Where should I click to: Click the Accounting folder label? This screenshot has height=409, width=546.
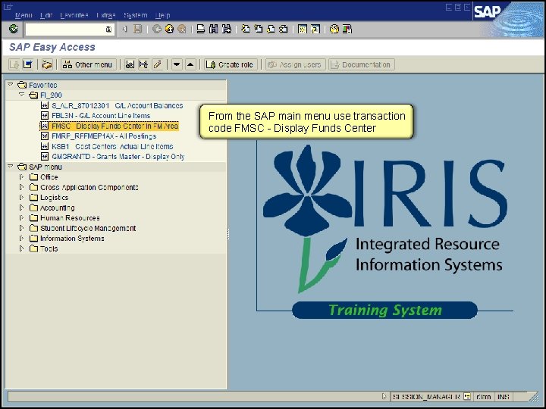[58, 208]
